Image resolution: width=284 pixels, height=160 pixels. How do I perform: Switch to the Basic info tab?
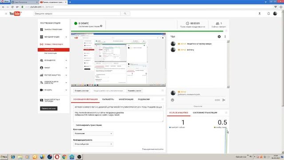85,100
